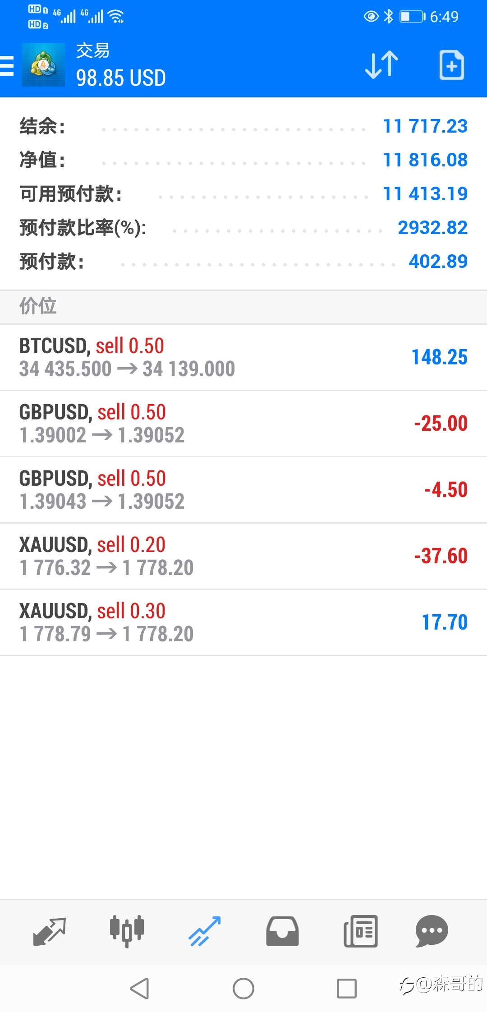This screenshot has height=1012, width=487.
Task: Open the Messages chat bubble icon
Action: (432, 931)
